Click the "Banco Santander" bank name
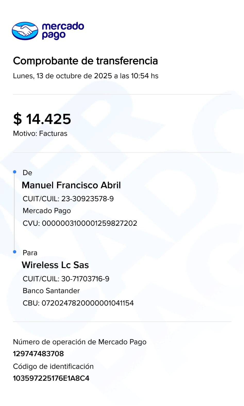This screenshot has width=244, height=406. coord(51,291)
